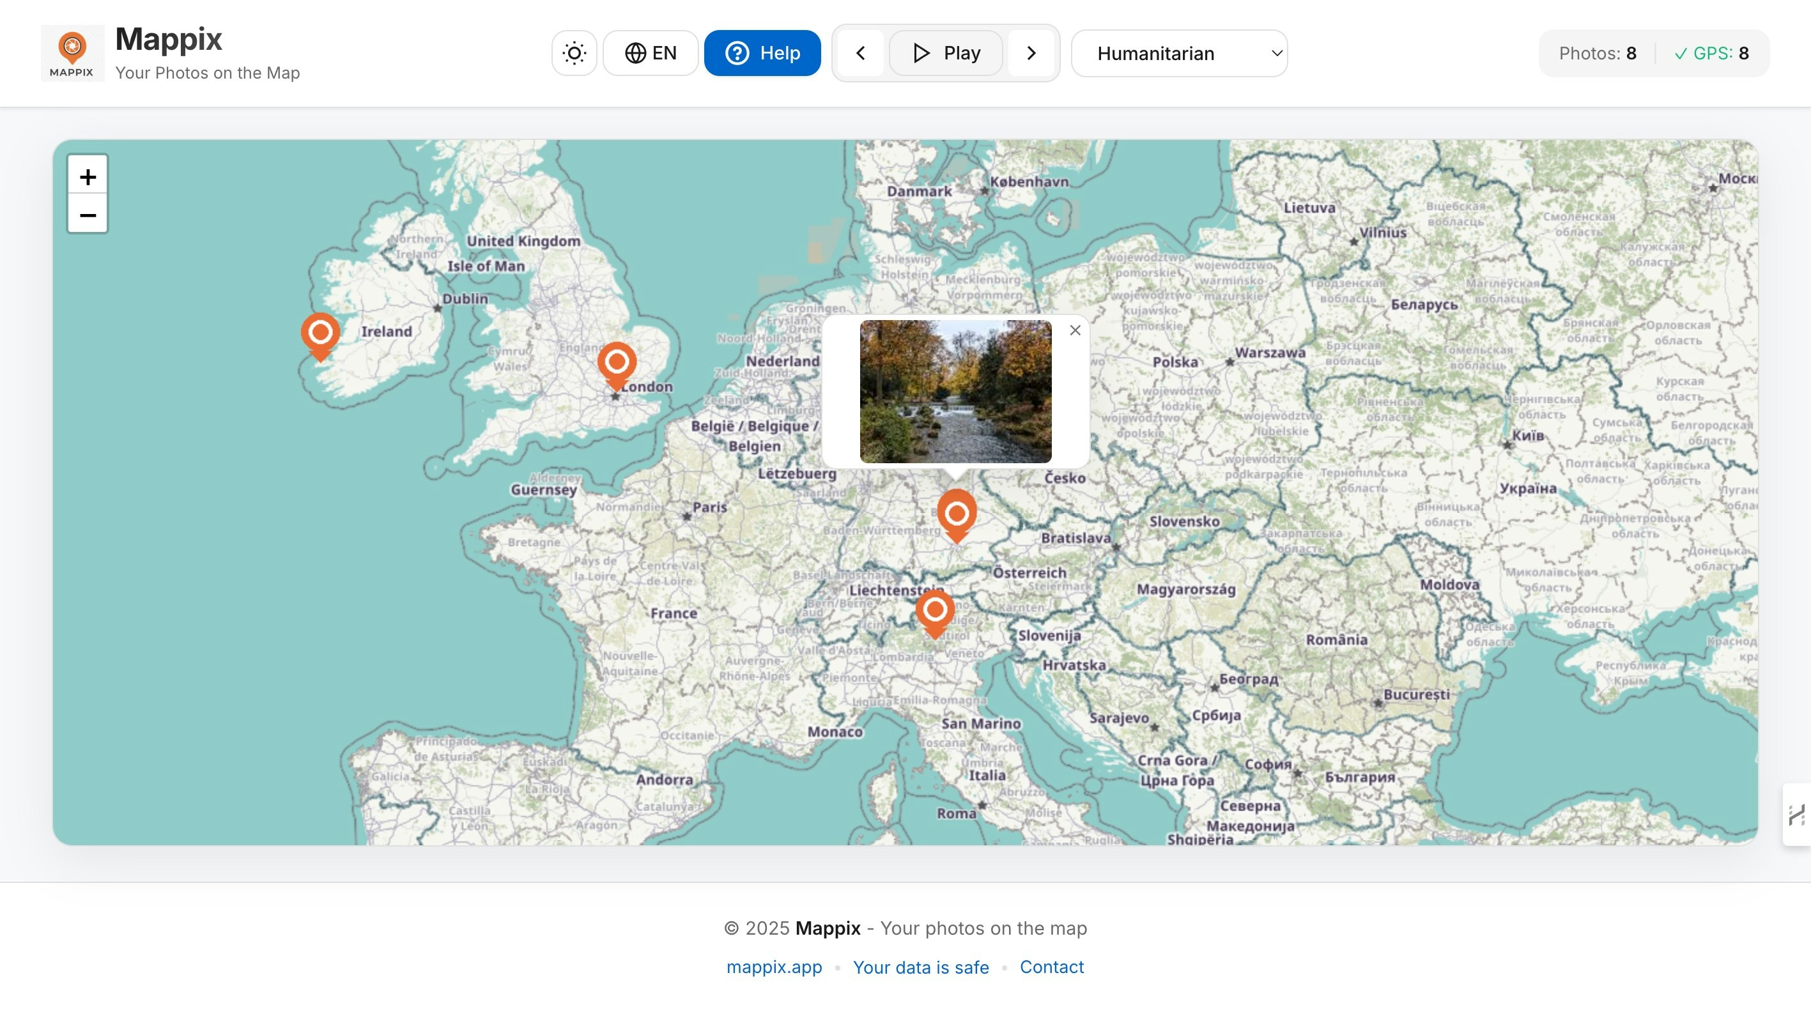Advance to next photo with right chevron
1811x1012 pixels.
coord(1031,52)
